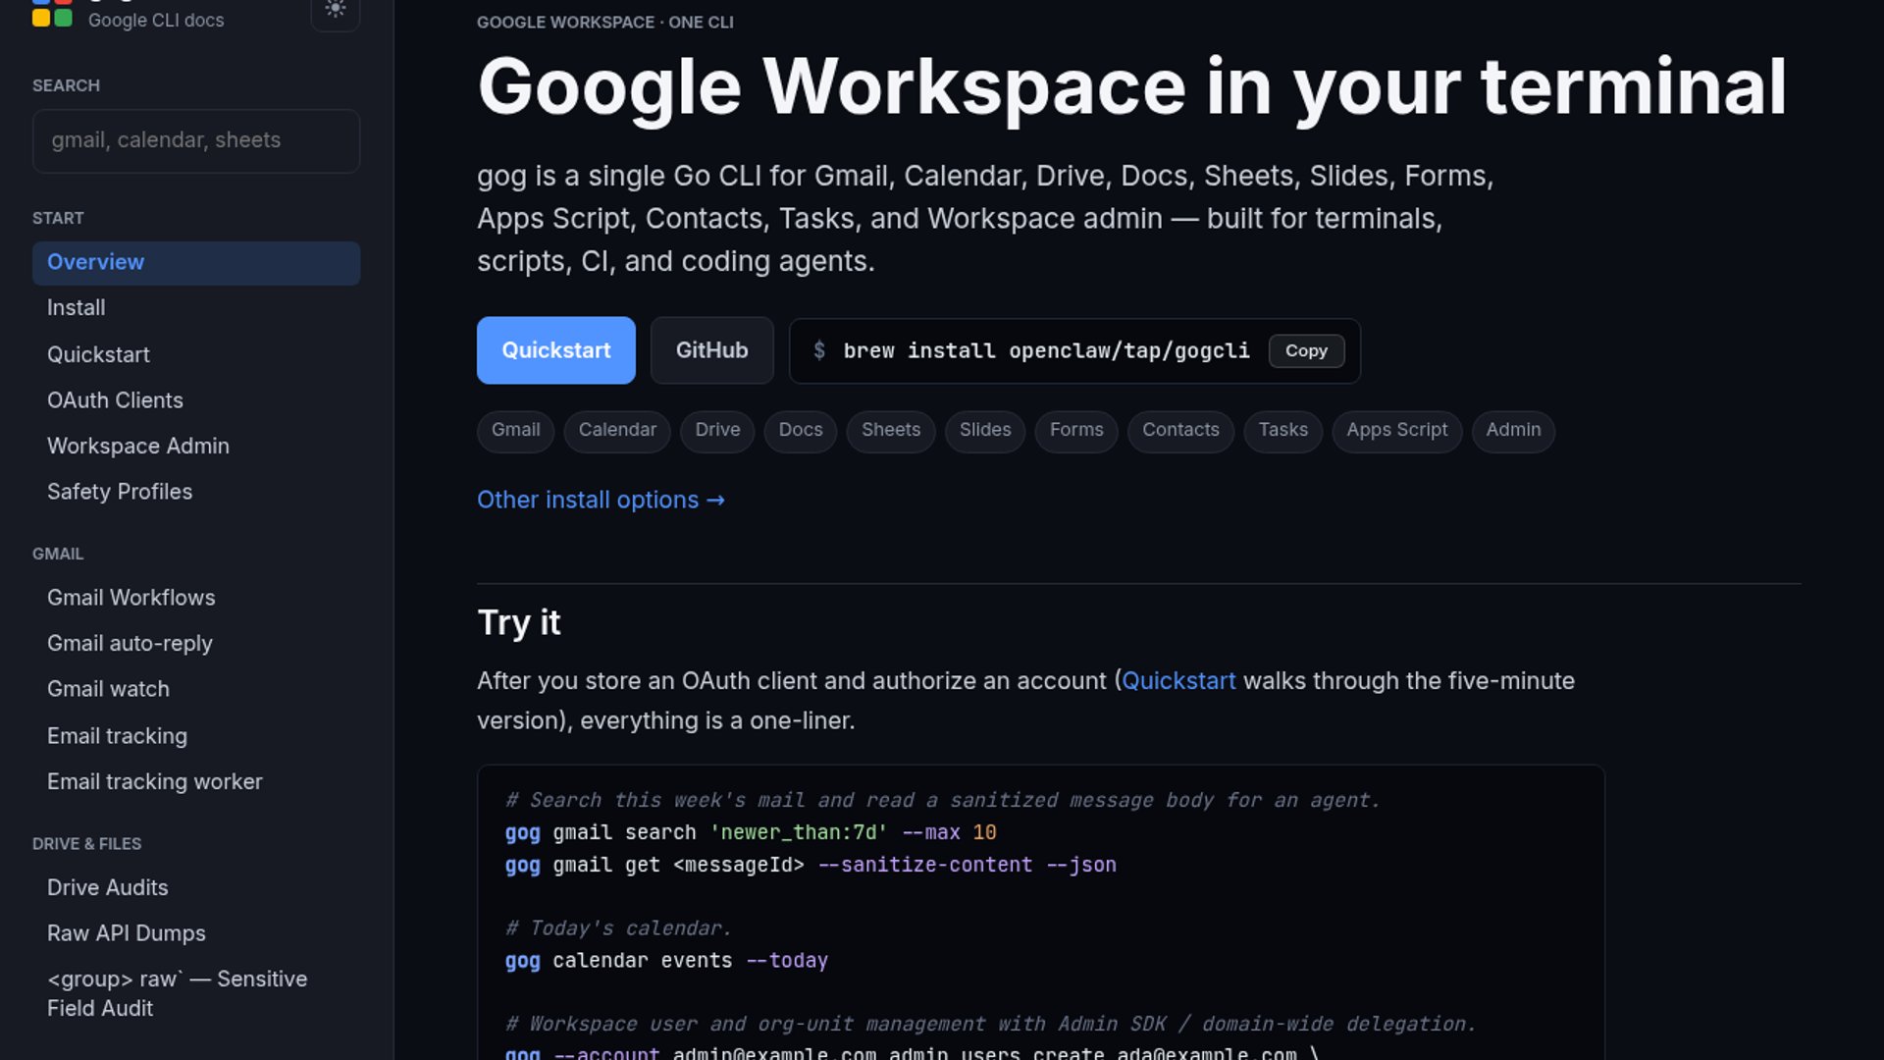Image resolution: width=1884 pixels, height=1060 pixels.
Task: Select the Admin tag pill
Action: pos(1513,431)
